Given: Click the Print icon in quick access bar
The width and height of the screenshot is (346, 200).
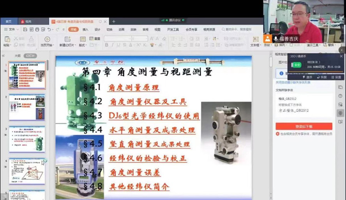Looking at the screenshot, I should (x=37, y=29).
